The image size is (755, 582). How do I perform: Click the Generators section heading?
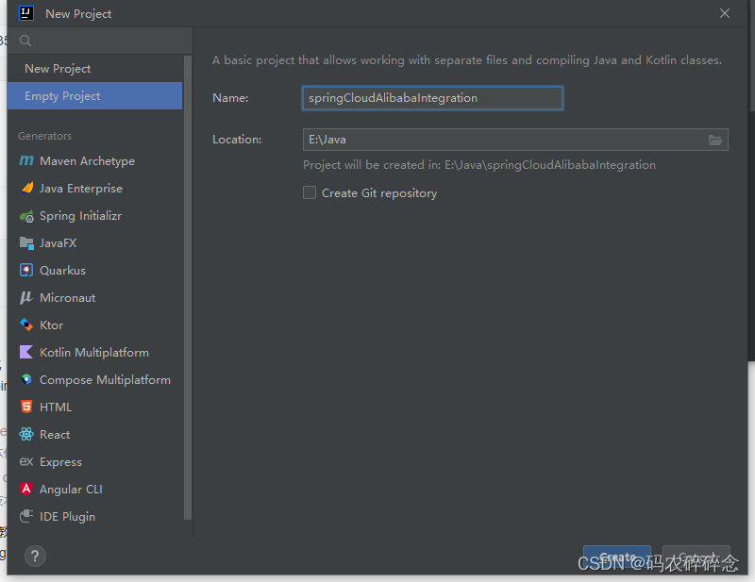coord(44,136)
